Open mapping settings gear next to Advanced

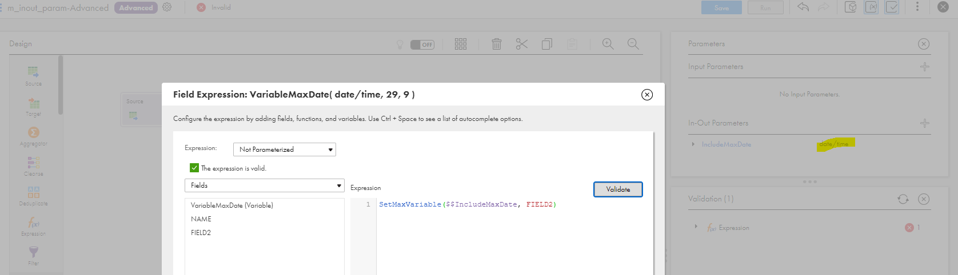pyautogui.click(x=167, y=7)
